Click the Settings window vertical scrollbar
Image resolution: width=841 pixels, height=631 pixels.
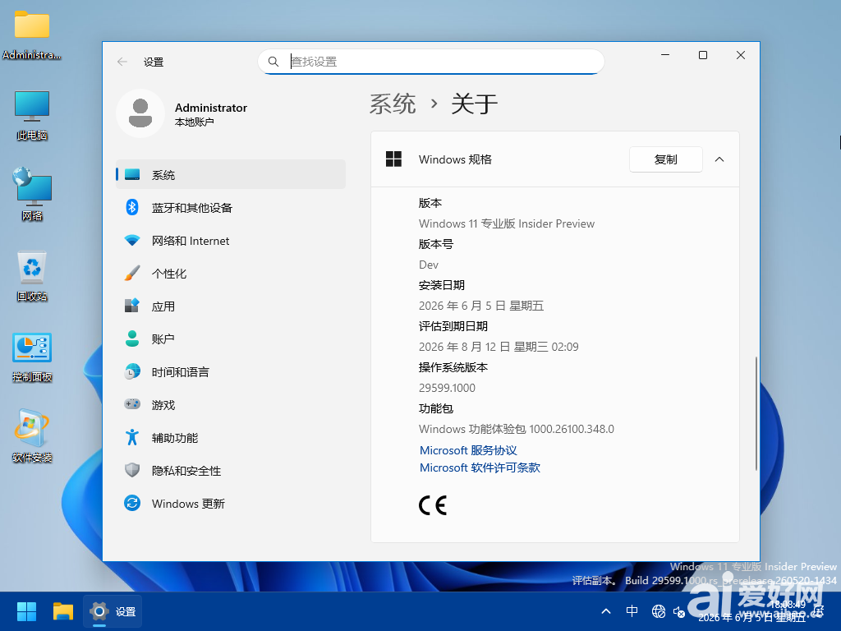click(756, 413)
